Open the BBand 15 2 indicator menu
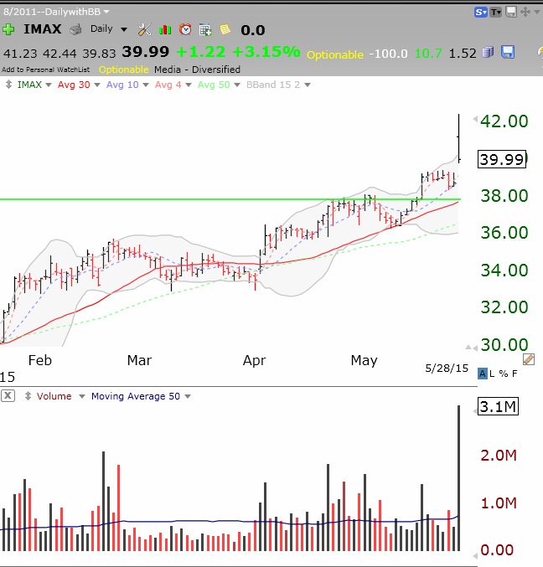 pyautogui.click(x=278, y=85)
